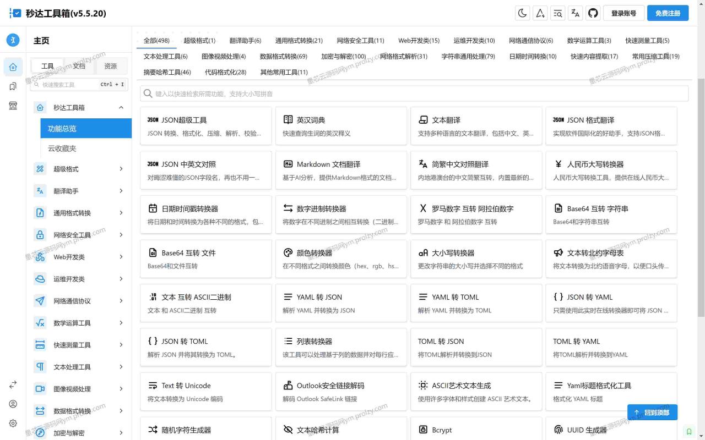The image size is (705, 440).
Task: Click the page vertical scrollbar
Action: [701, 197]
